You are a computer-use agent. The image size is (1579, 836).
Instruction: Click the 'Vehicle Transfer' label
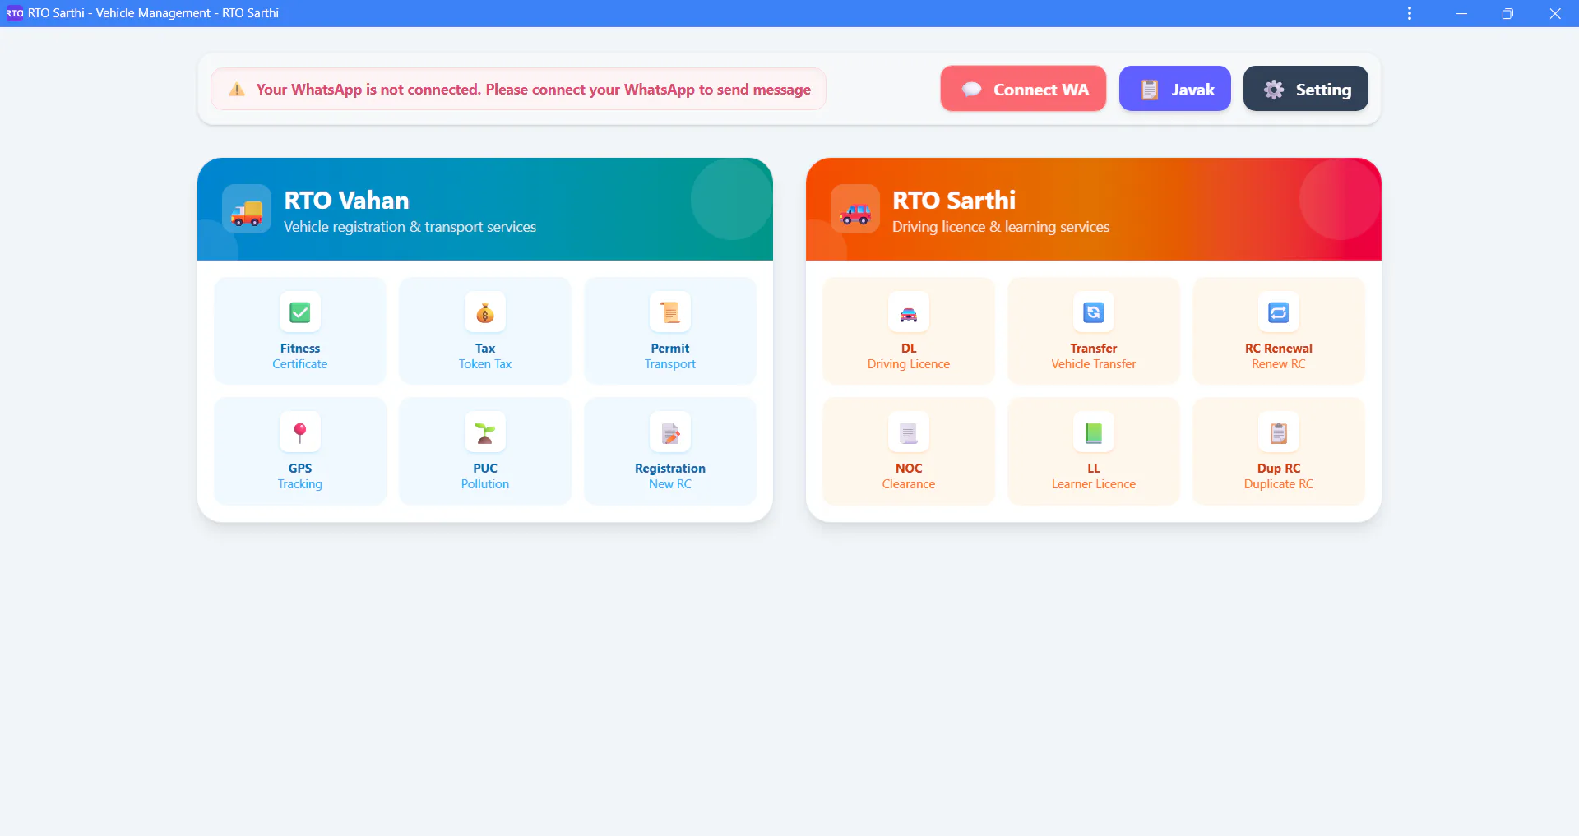click(1094, 364)
